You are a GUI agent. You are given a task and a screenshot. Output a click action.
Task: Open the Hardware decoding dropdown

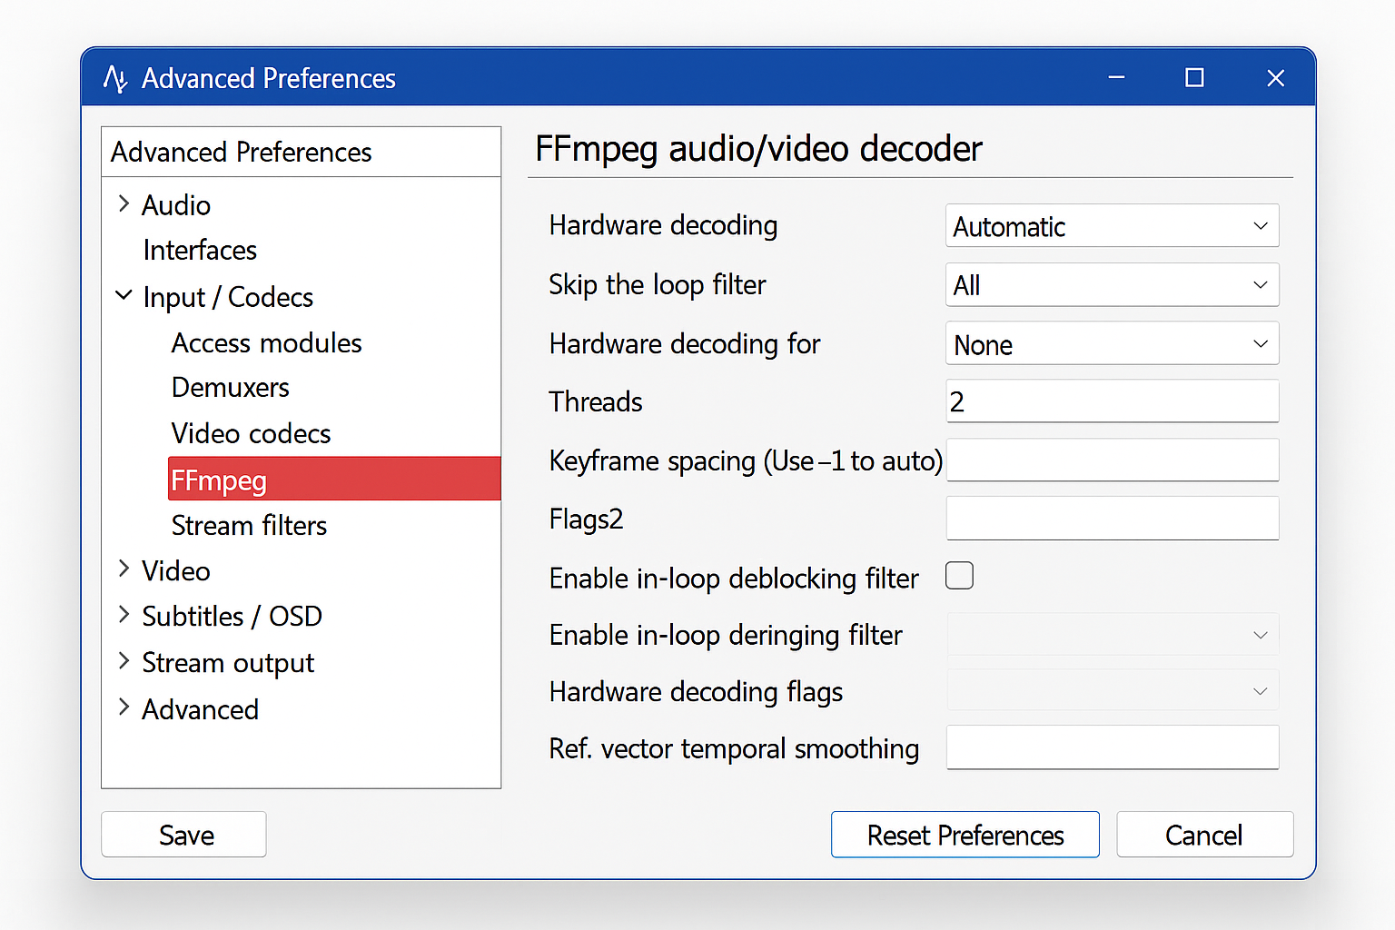pyautogui.click(x=1112, y=225)
